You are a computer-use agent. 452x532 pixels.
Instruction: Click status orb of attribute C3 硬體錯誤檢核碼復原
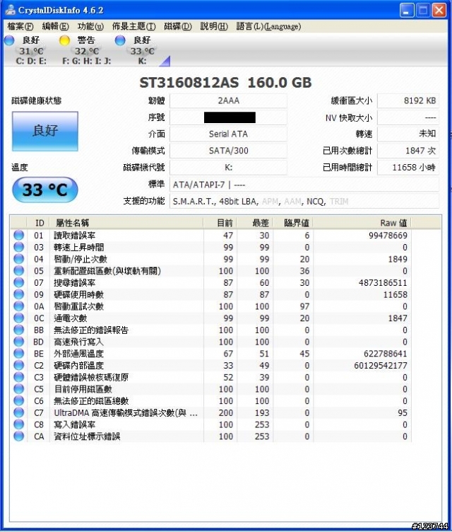tap(18, 377)
